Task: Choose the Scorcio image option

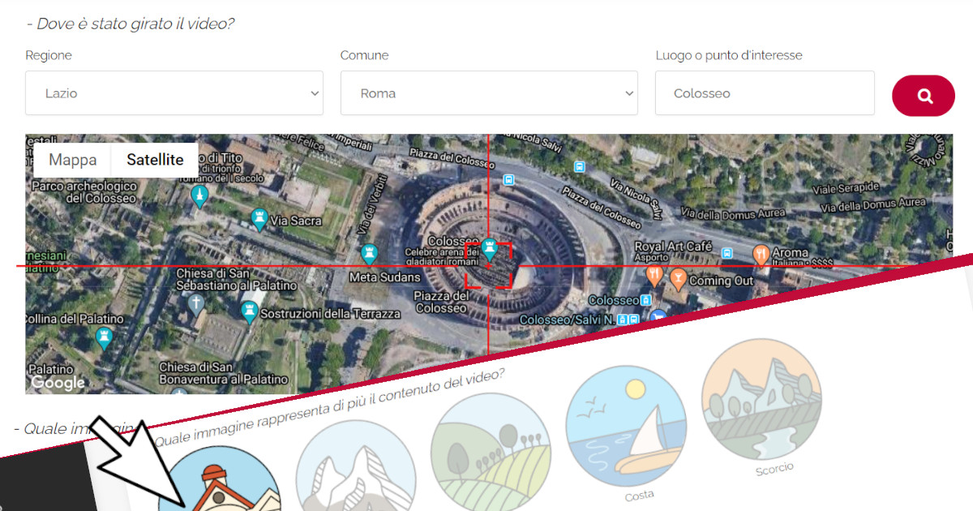Action: pos(761,399)
